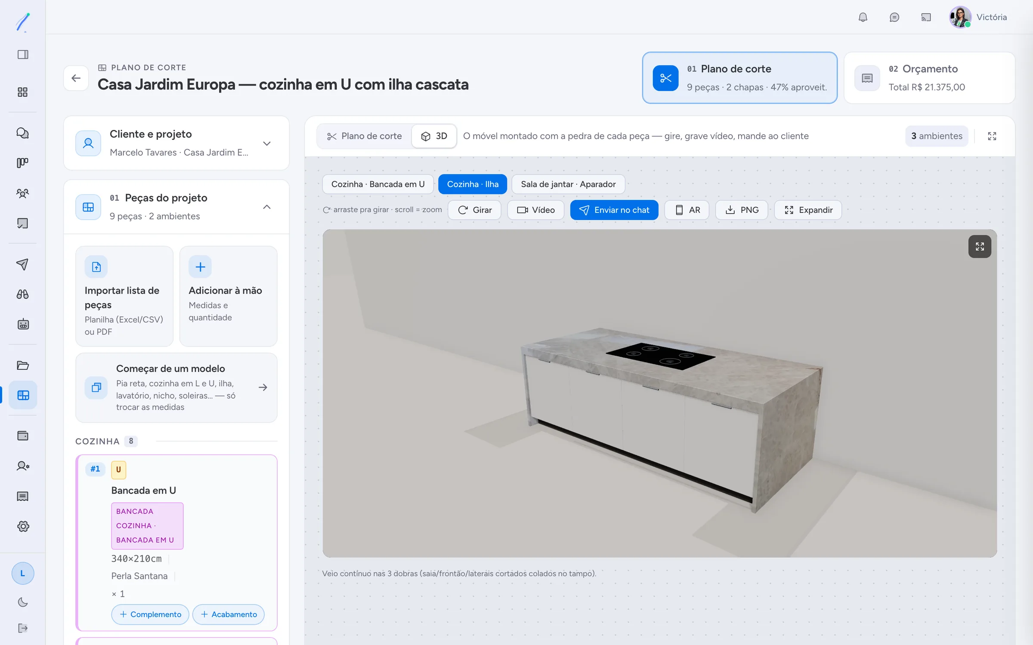Toggle dark mode moon icon

tap(23, 602)
